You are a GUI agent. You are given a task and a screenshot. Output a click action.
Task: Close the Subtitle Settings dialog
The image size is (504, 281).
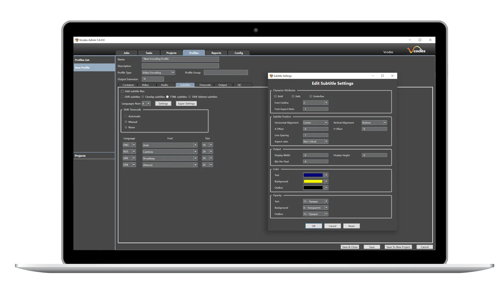pos(392,76)
